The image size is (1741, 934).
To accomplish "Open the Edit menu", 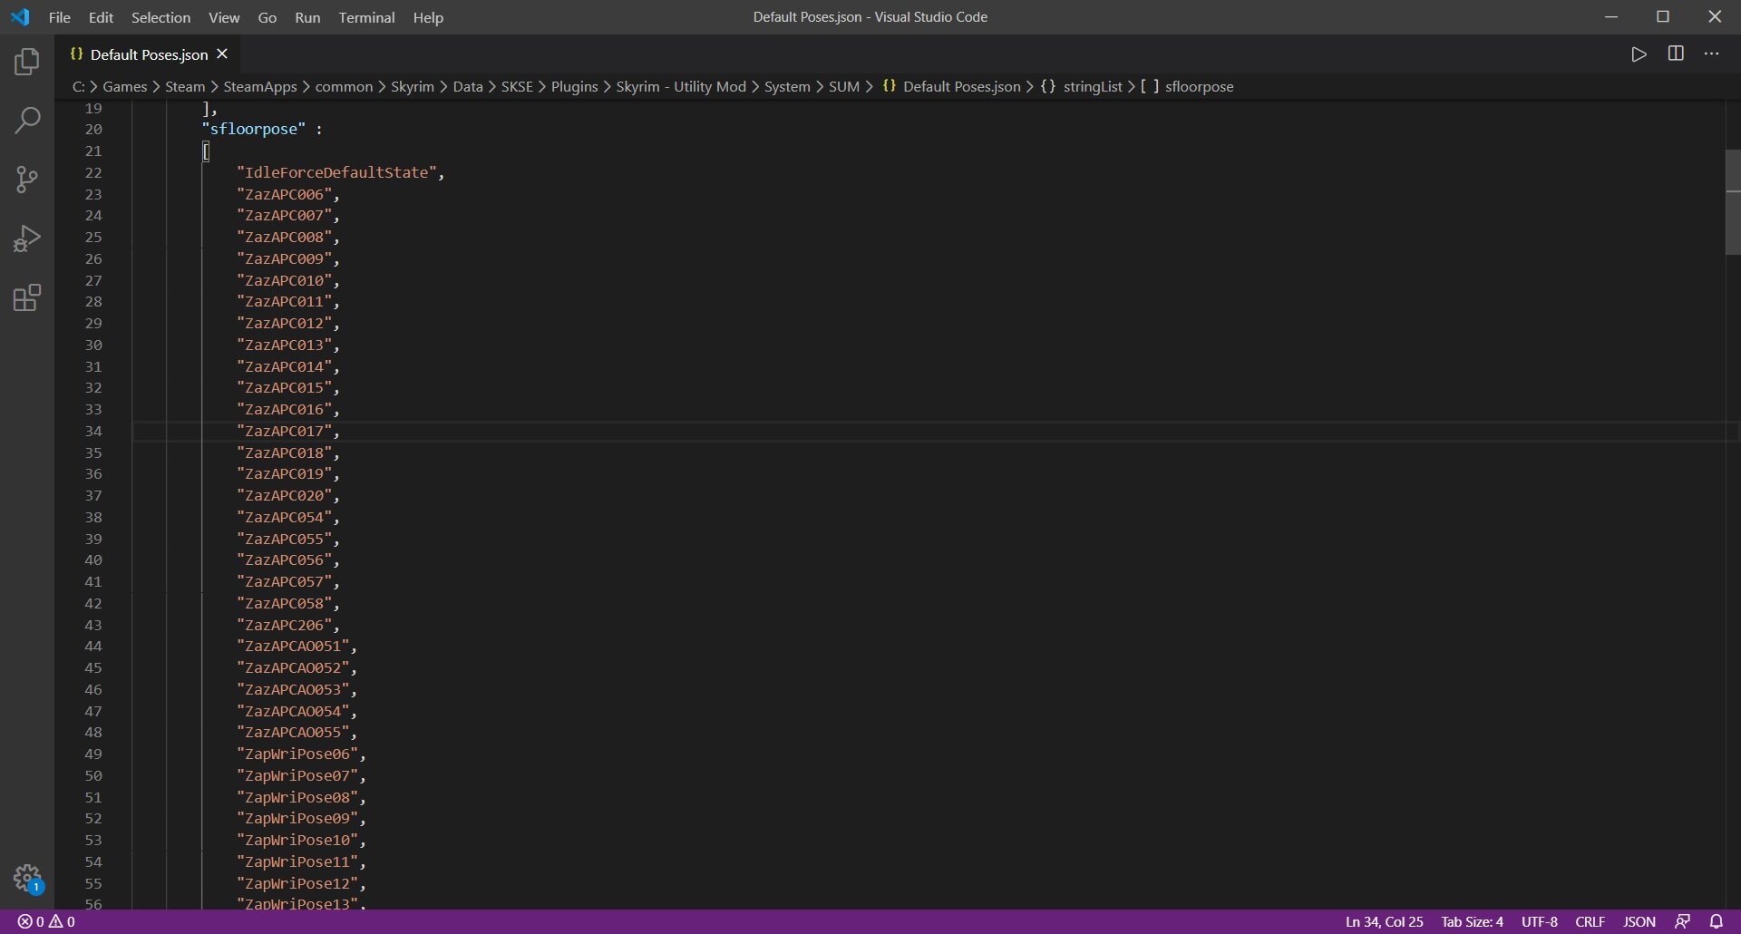I will point(101,17).
